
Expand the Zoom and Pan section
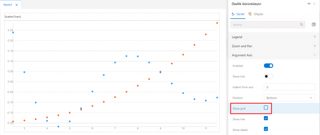tap(315, 46)
